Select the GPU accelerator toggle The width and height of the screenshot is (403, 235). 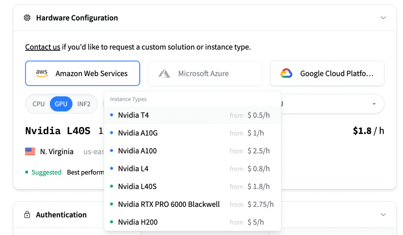click(61, 104)
